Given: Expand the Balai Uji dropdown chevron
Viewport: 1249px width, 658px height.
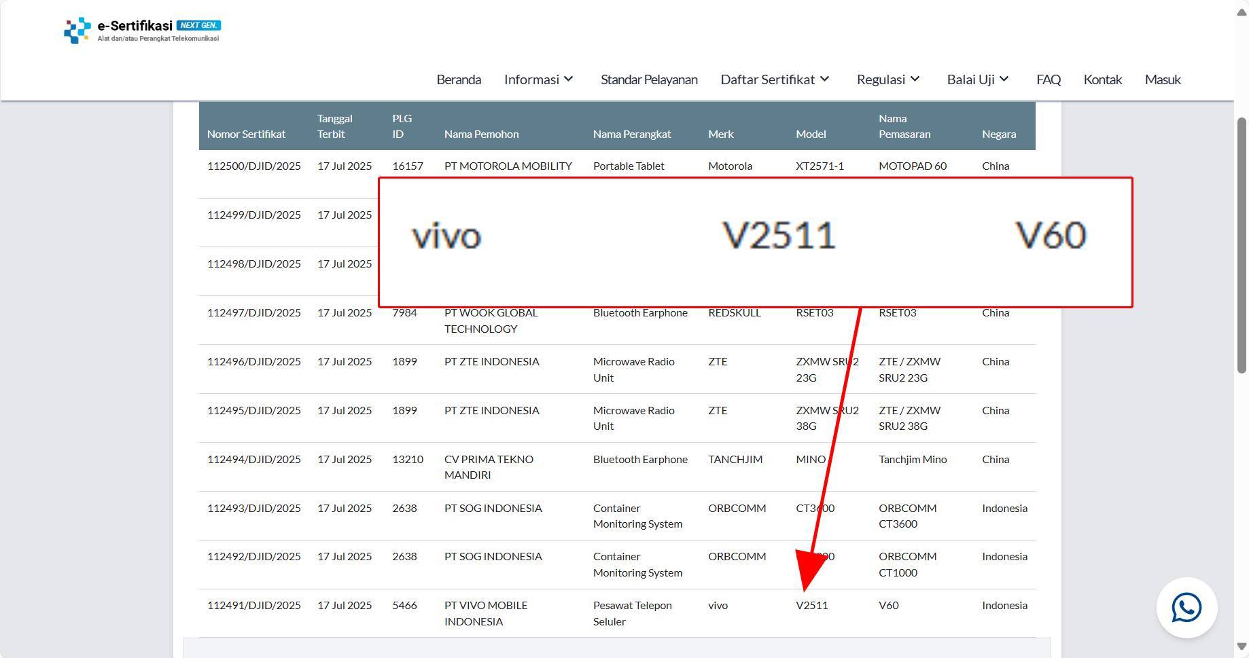Looking at the screenshot, I should point(1004,79).
